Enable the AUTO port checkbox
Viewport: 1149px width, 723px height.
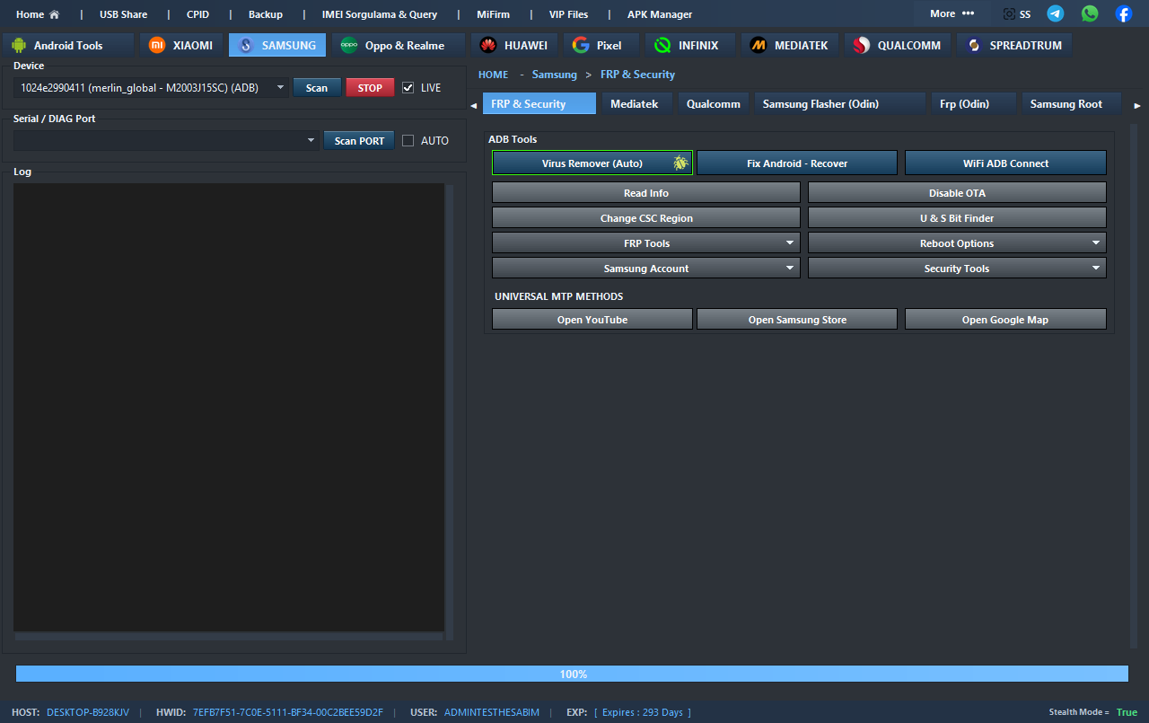click(408, 141)
